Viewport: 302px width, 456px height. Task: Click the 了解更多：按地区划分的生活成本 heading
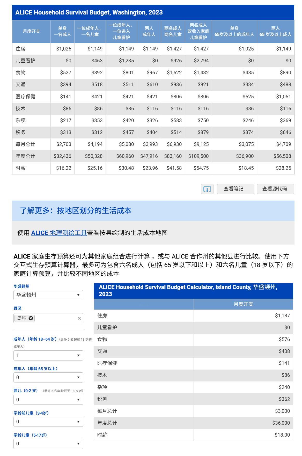pos(76,211)
